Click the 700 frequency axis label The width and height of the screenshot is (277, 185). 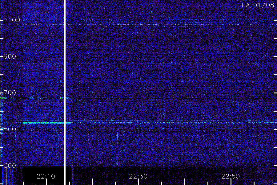[10, 93]
